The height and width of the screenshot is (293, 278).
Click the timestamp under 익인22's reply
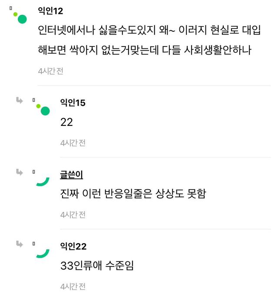click(x=73, y=286)
